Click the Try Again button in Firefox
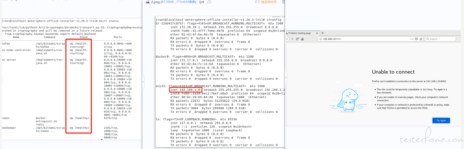Viewport: 464px width, 149px height. [x=441, y=120]
